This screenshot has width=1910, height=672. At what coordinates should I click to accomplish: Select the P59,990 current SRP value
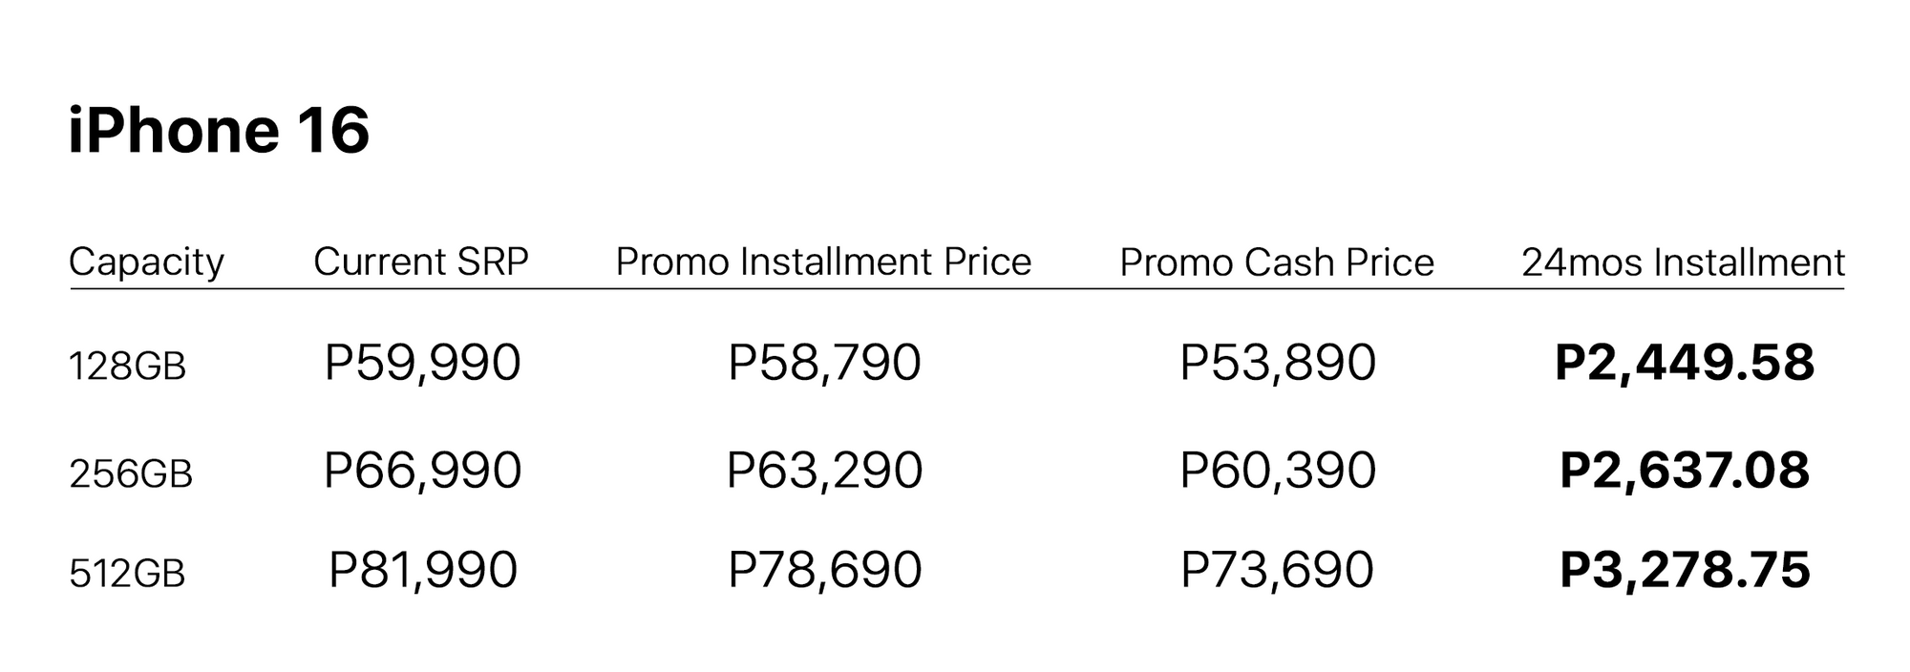click(422, 364)
